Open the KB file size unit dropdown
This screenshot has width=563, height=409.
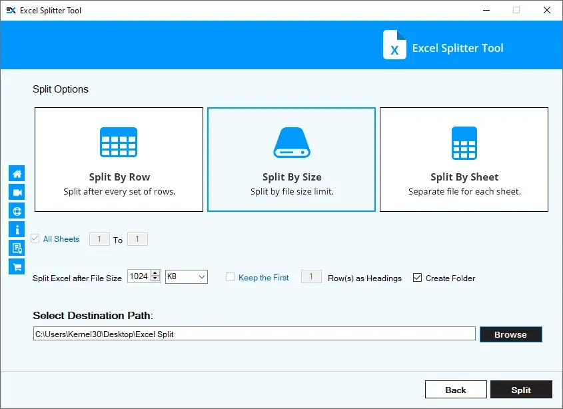(x=187, y=276)
